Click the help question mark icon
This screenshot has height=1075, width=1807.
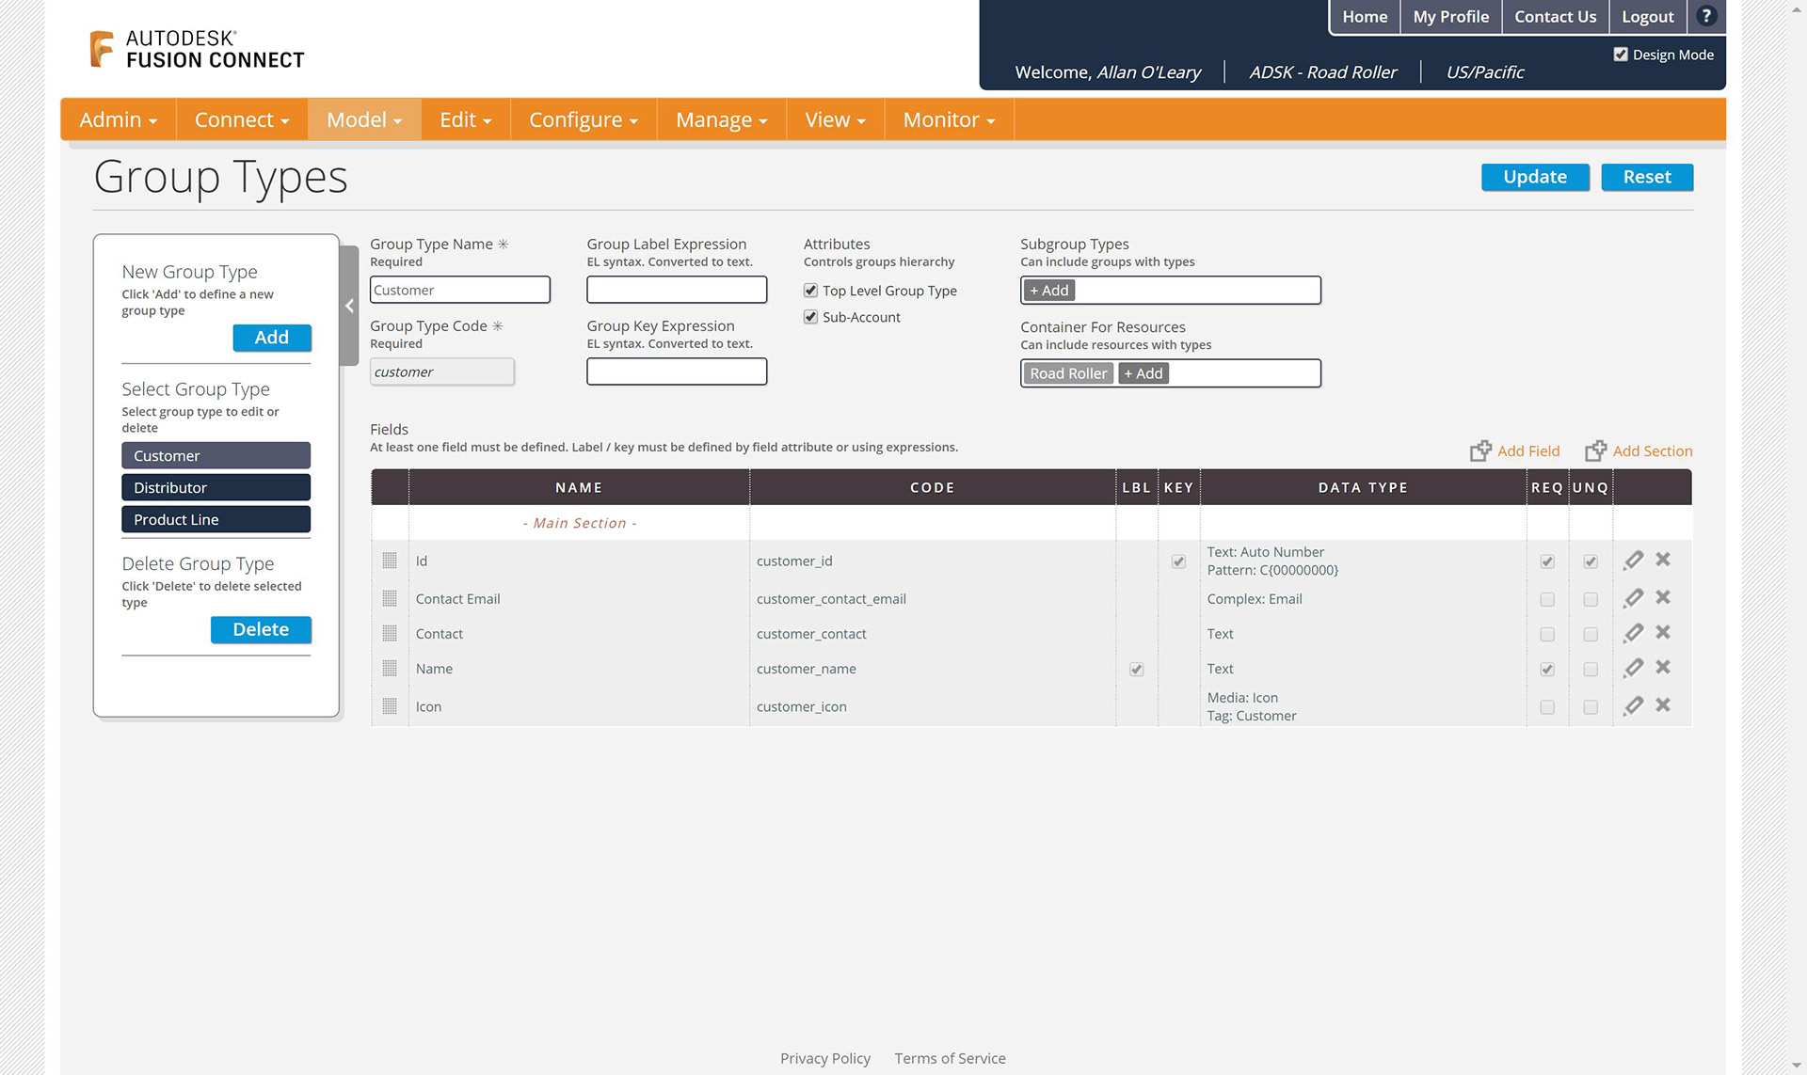click(1705, 16)
